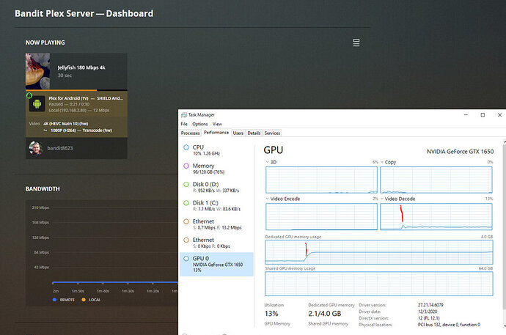Click the Disk 0 circle indicator icon
The height and width of the screenshot is (335, 506).
pos(186,185)
